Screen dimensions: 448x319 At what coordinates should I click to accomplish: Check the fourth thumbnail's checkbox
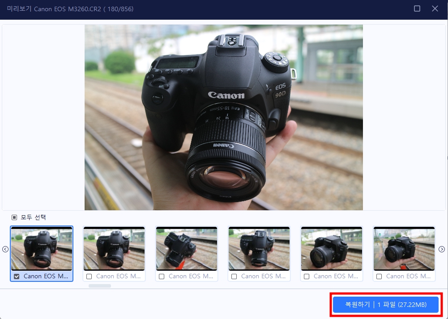[x=234, y=276]
